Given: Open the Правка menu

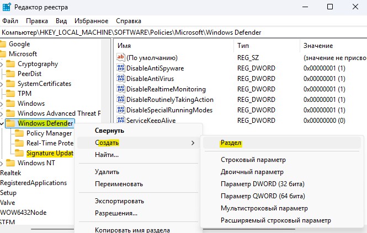Looking at the screenshot, I should [37, 21].
